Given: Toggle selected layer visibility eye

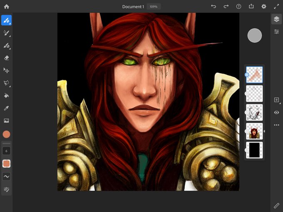Looking at the screenshot, I should pyautogui.click(x=276, y=113).
